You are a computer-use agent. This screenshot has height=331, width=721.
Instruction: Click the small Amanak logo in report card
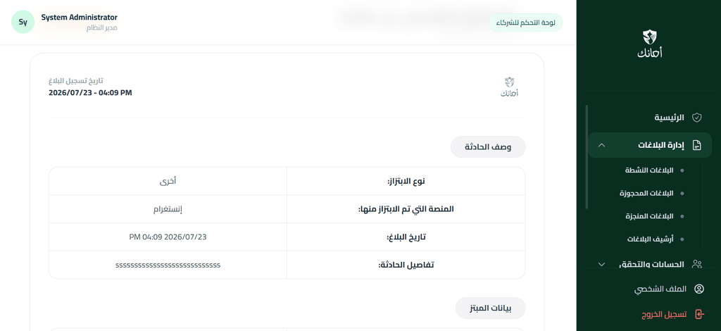509,87
